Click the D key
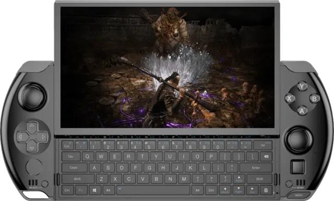The image size is (334, 201). [122, 168]
